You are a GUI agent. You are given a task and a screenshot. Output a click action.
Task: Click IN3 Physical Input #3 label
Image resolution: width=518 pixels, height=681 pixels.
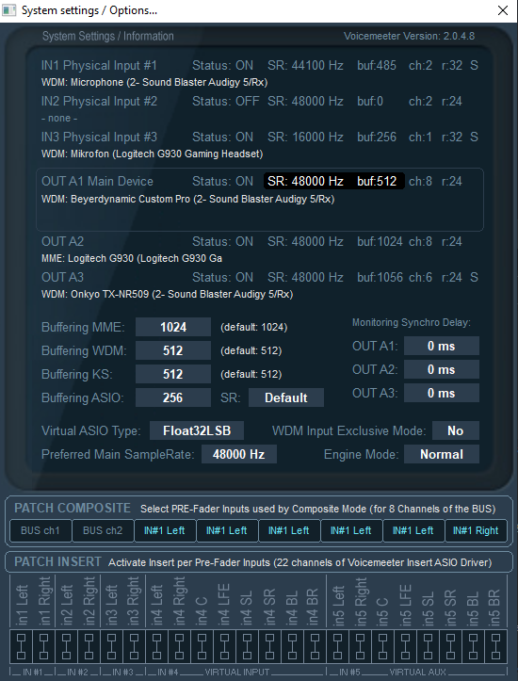(x=99, y=137)
